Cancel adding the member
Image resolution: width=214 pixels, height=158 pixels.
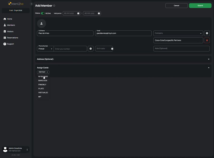(x=177, y=6)
